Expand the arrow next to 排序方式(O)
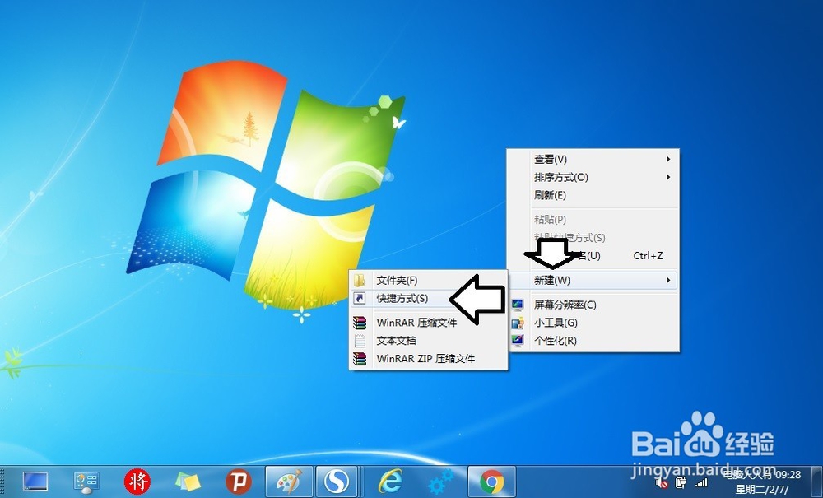Viewport: 823px width, 498px height. [668, 177]
